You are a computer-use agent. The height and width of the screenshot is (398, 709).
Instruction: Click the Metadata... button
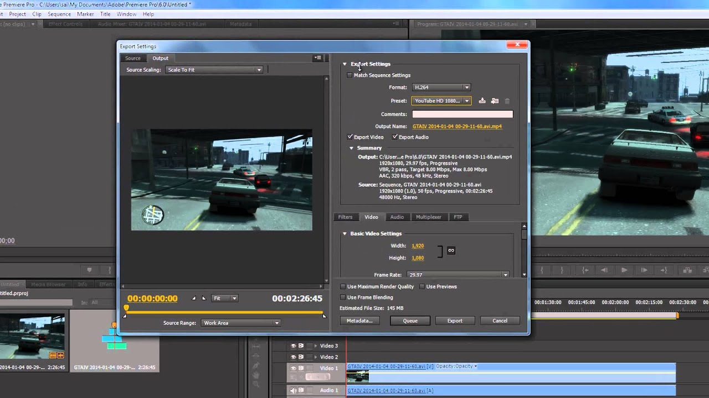[359, 321]
